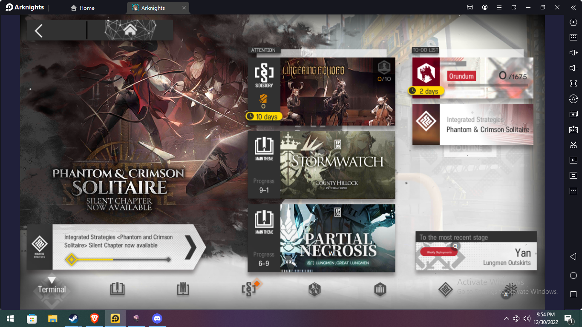Open the column building icon in bottom navigation
The image size is (582, 327).
(x=380, y=290)
